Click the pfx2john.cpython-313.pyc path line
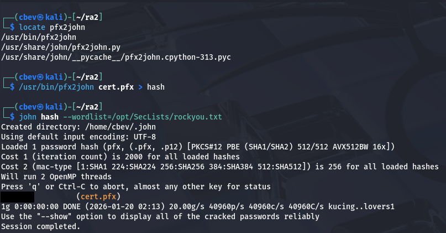This screenshot has height=233, width=446. tap(116, 56)
